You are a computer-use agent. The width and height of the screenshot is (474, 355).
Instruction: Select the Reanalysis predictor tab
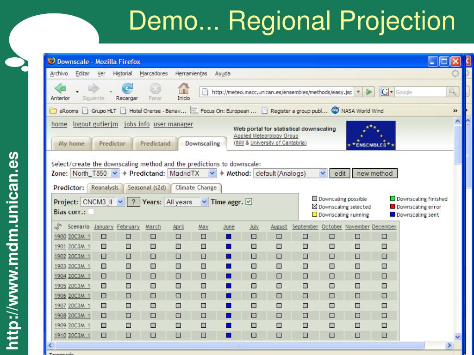tap(105, 188)
